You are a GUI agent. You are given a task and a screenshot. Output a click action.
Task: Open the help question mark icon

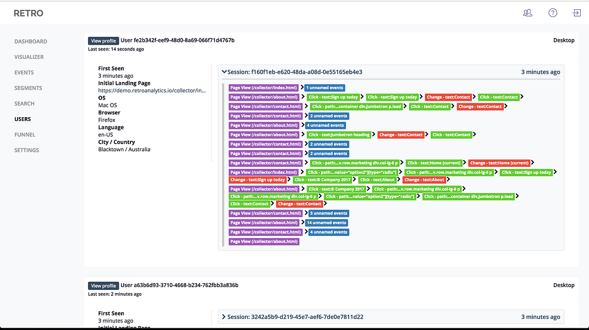click(553, 13)
